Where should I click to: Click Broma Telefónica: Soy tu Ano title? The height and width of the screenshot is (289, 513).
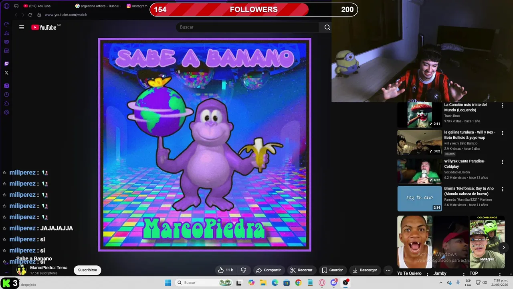[469, 191]
